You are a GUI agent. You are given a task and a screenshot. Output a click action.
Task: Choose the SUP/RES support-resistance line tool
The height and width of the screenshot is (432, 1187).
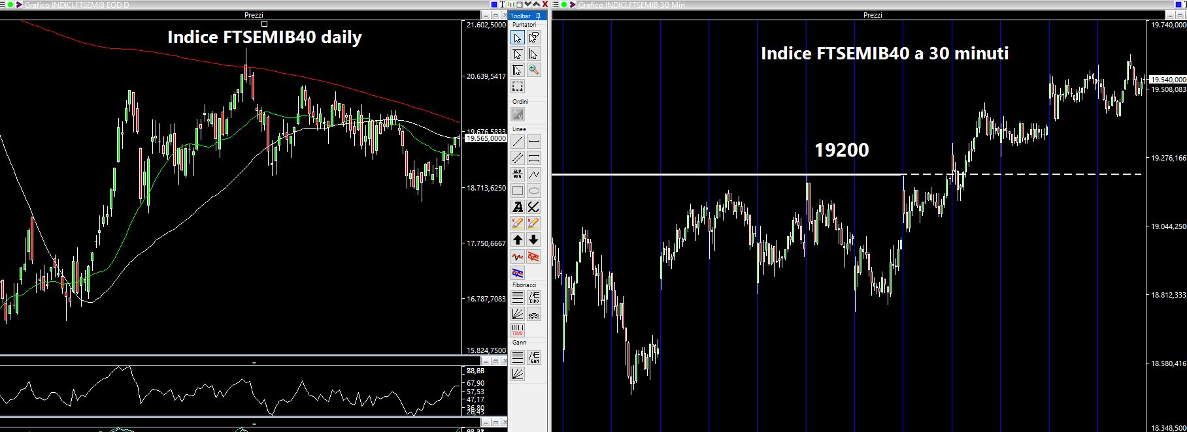pos(517,174)
